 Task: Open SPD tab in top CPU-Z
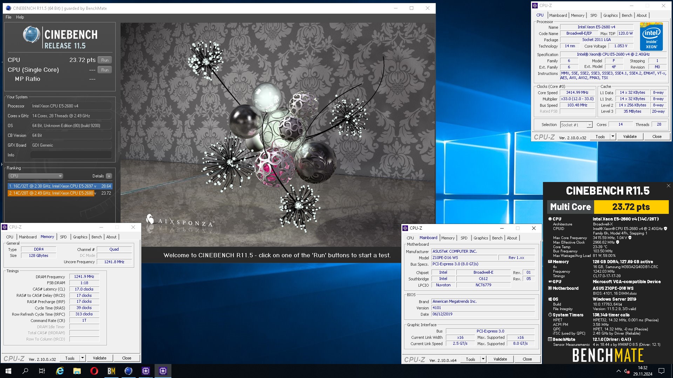pyautogui.click(x=593, y=15)
